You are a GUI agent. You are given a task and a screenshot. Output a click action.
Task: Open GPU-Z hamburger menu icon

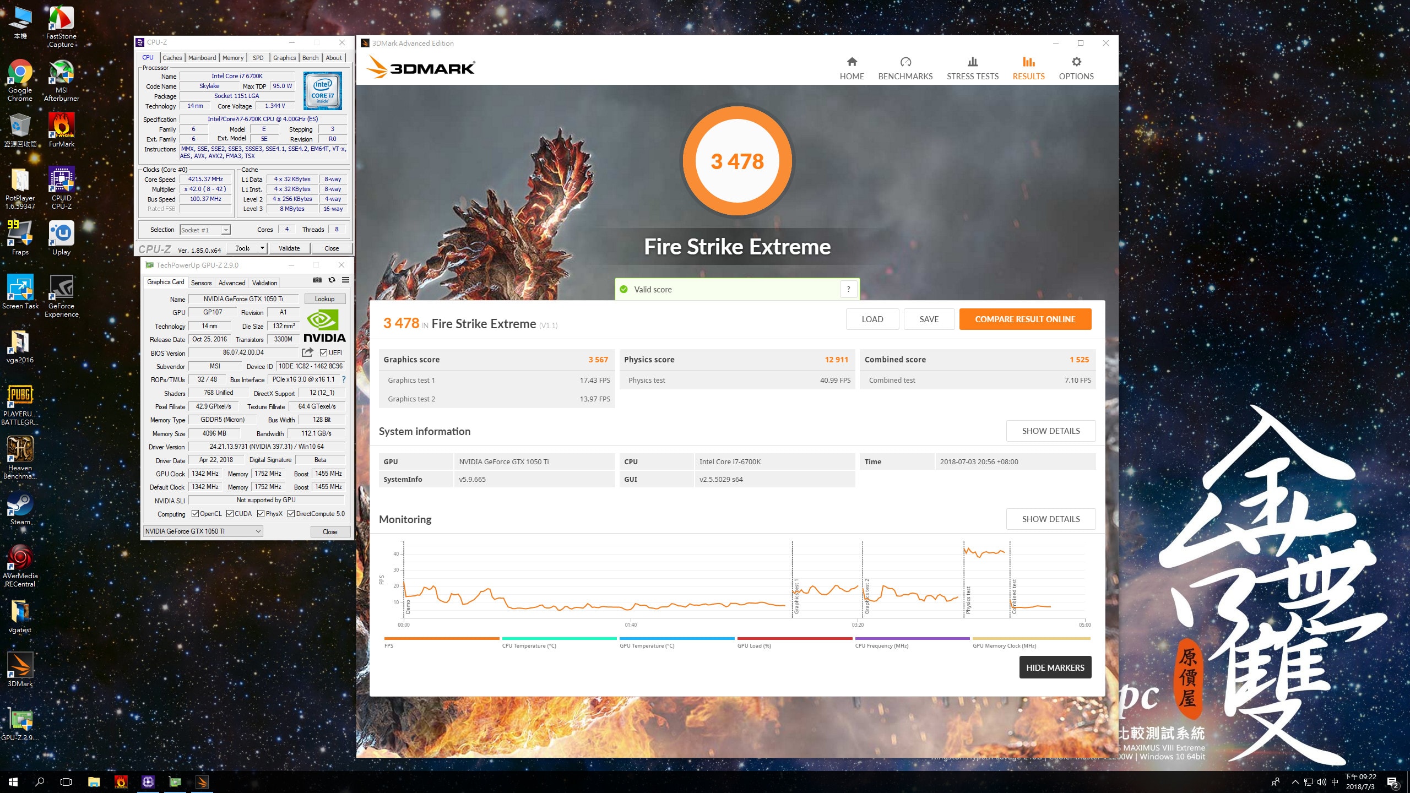point(346,280)
